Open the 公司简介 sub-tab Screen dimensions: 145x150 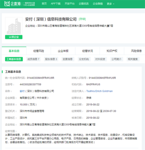pos(116,59)
